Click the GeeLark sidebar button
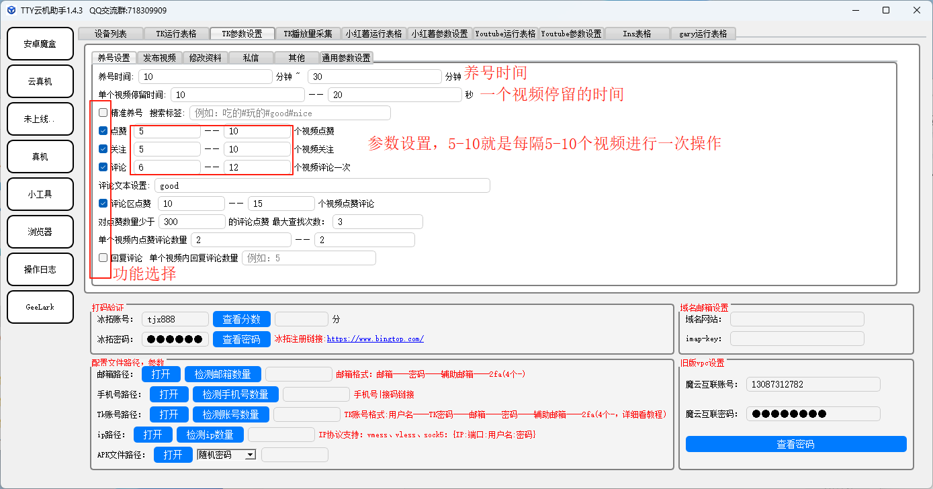This screenshot has height=489, width=933. point(40,307)
